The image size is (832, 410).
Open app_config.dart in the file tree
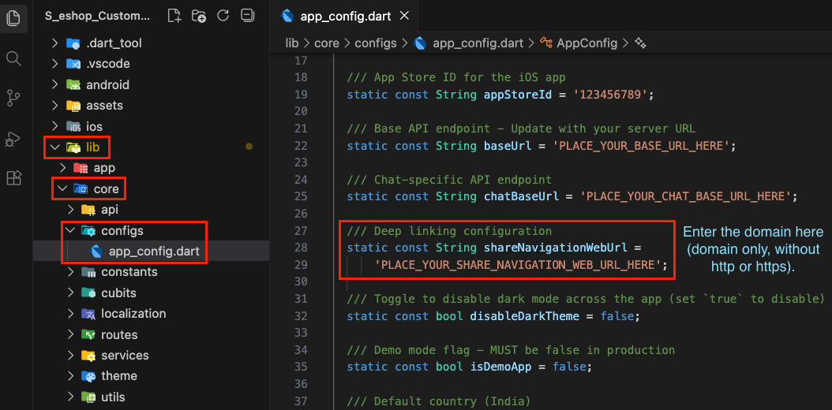pyautogui.click(x=153, y=252)
